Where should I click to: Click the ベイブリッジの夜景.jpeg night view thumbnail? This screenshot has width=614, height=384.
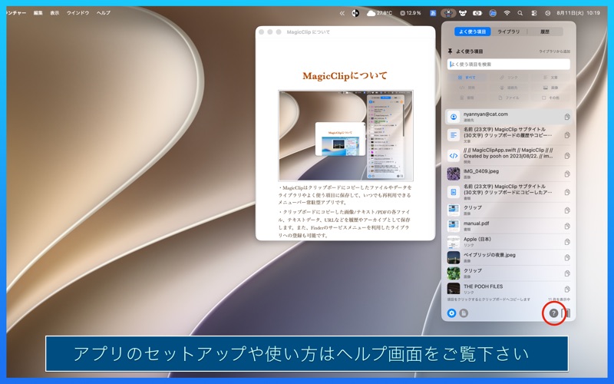454,257
